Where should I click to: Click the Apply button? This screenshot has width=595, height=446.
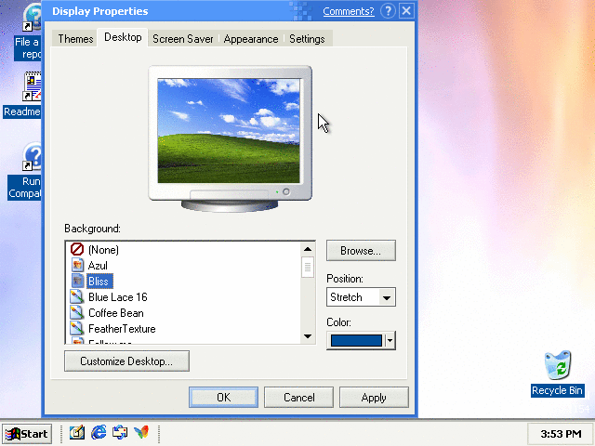tap(374, 397)
